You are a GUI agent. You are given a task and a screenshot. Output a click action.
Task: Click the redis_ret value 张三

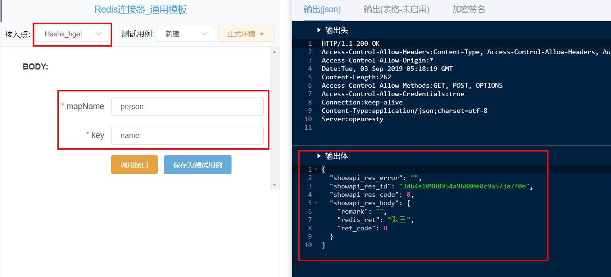399,220
